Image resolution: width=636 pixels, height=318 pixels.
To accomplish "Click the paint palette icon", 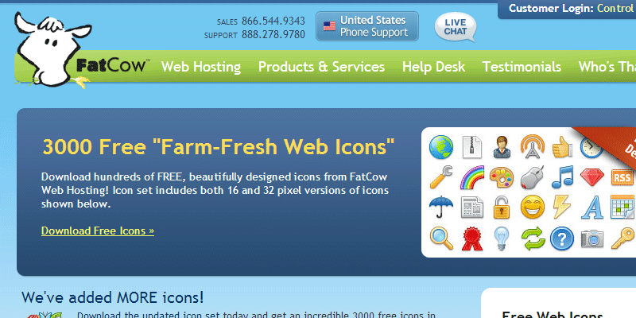I will pyautogui.click(x=502, y=177).
